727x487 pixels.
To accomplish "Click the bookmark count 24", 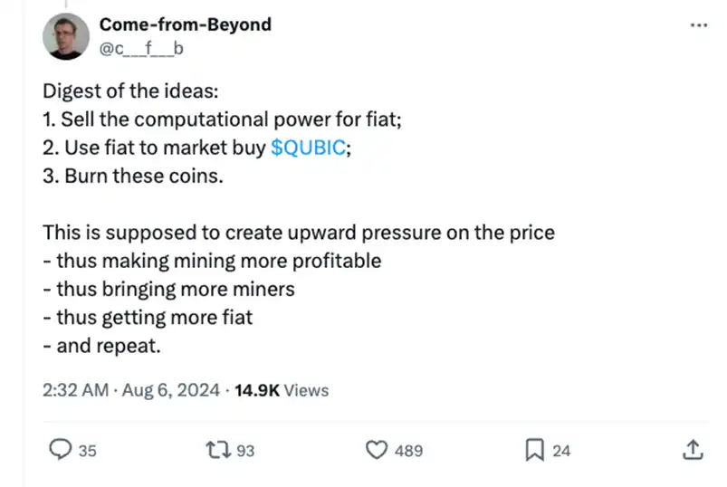I will 561,450.
